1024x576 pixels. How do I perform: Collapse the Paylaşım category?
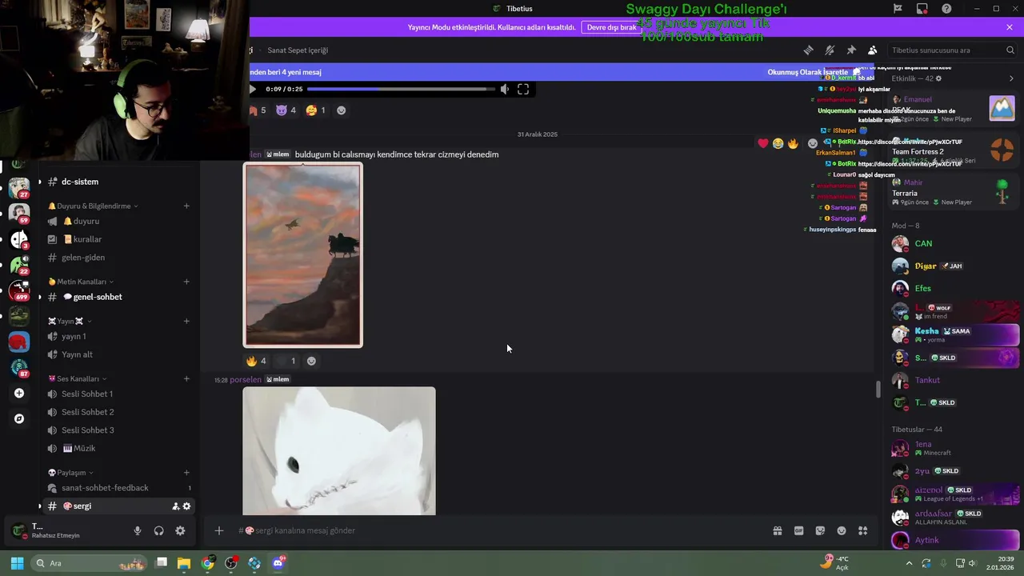point(71,473)
